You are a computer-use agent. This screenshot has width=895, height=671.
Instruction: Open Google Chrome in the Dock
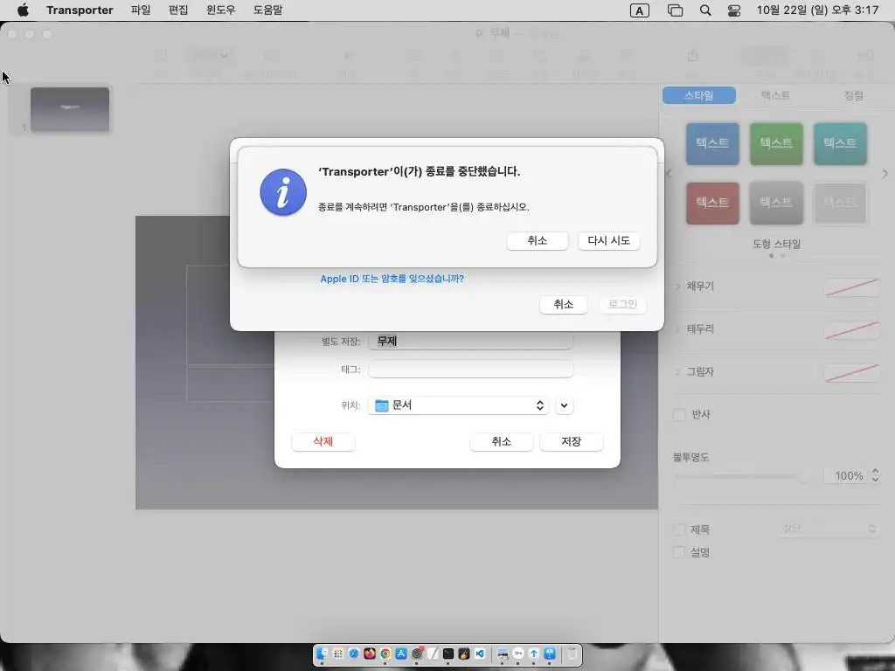[385, 654]
